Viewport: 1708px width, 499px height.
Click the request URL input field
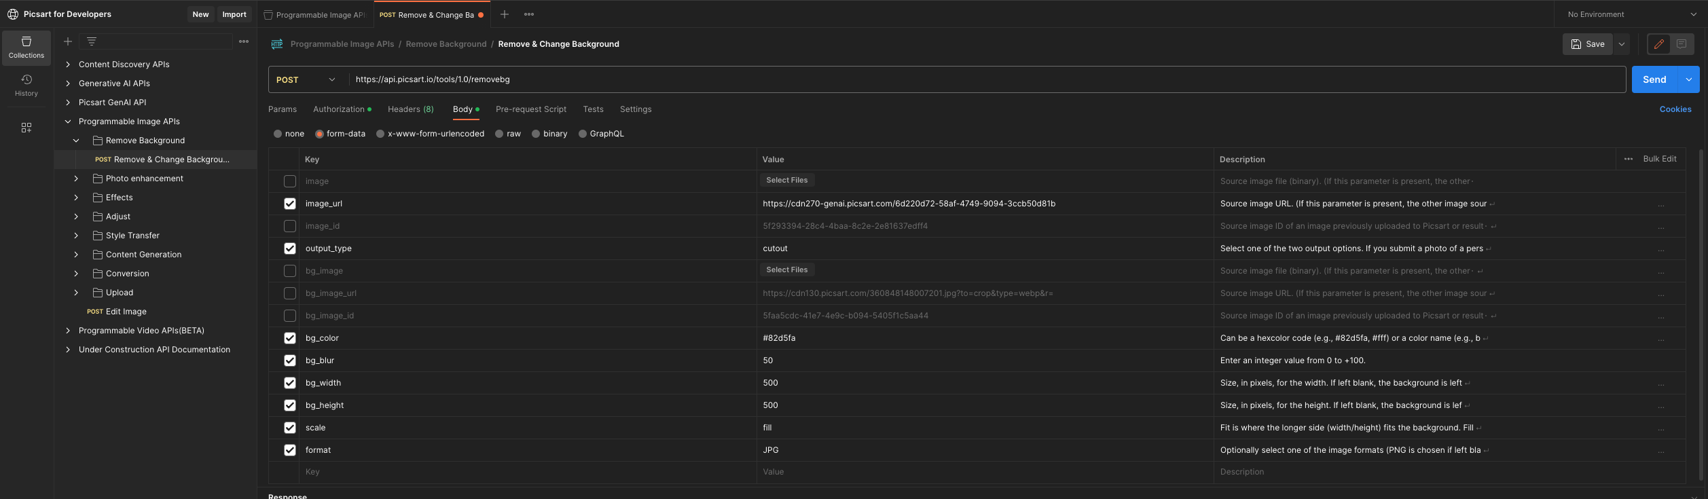[986, 79]
